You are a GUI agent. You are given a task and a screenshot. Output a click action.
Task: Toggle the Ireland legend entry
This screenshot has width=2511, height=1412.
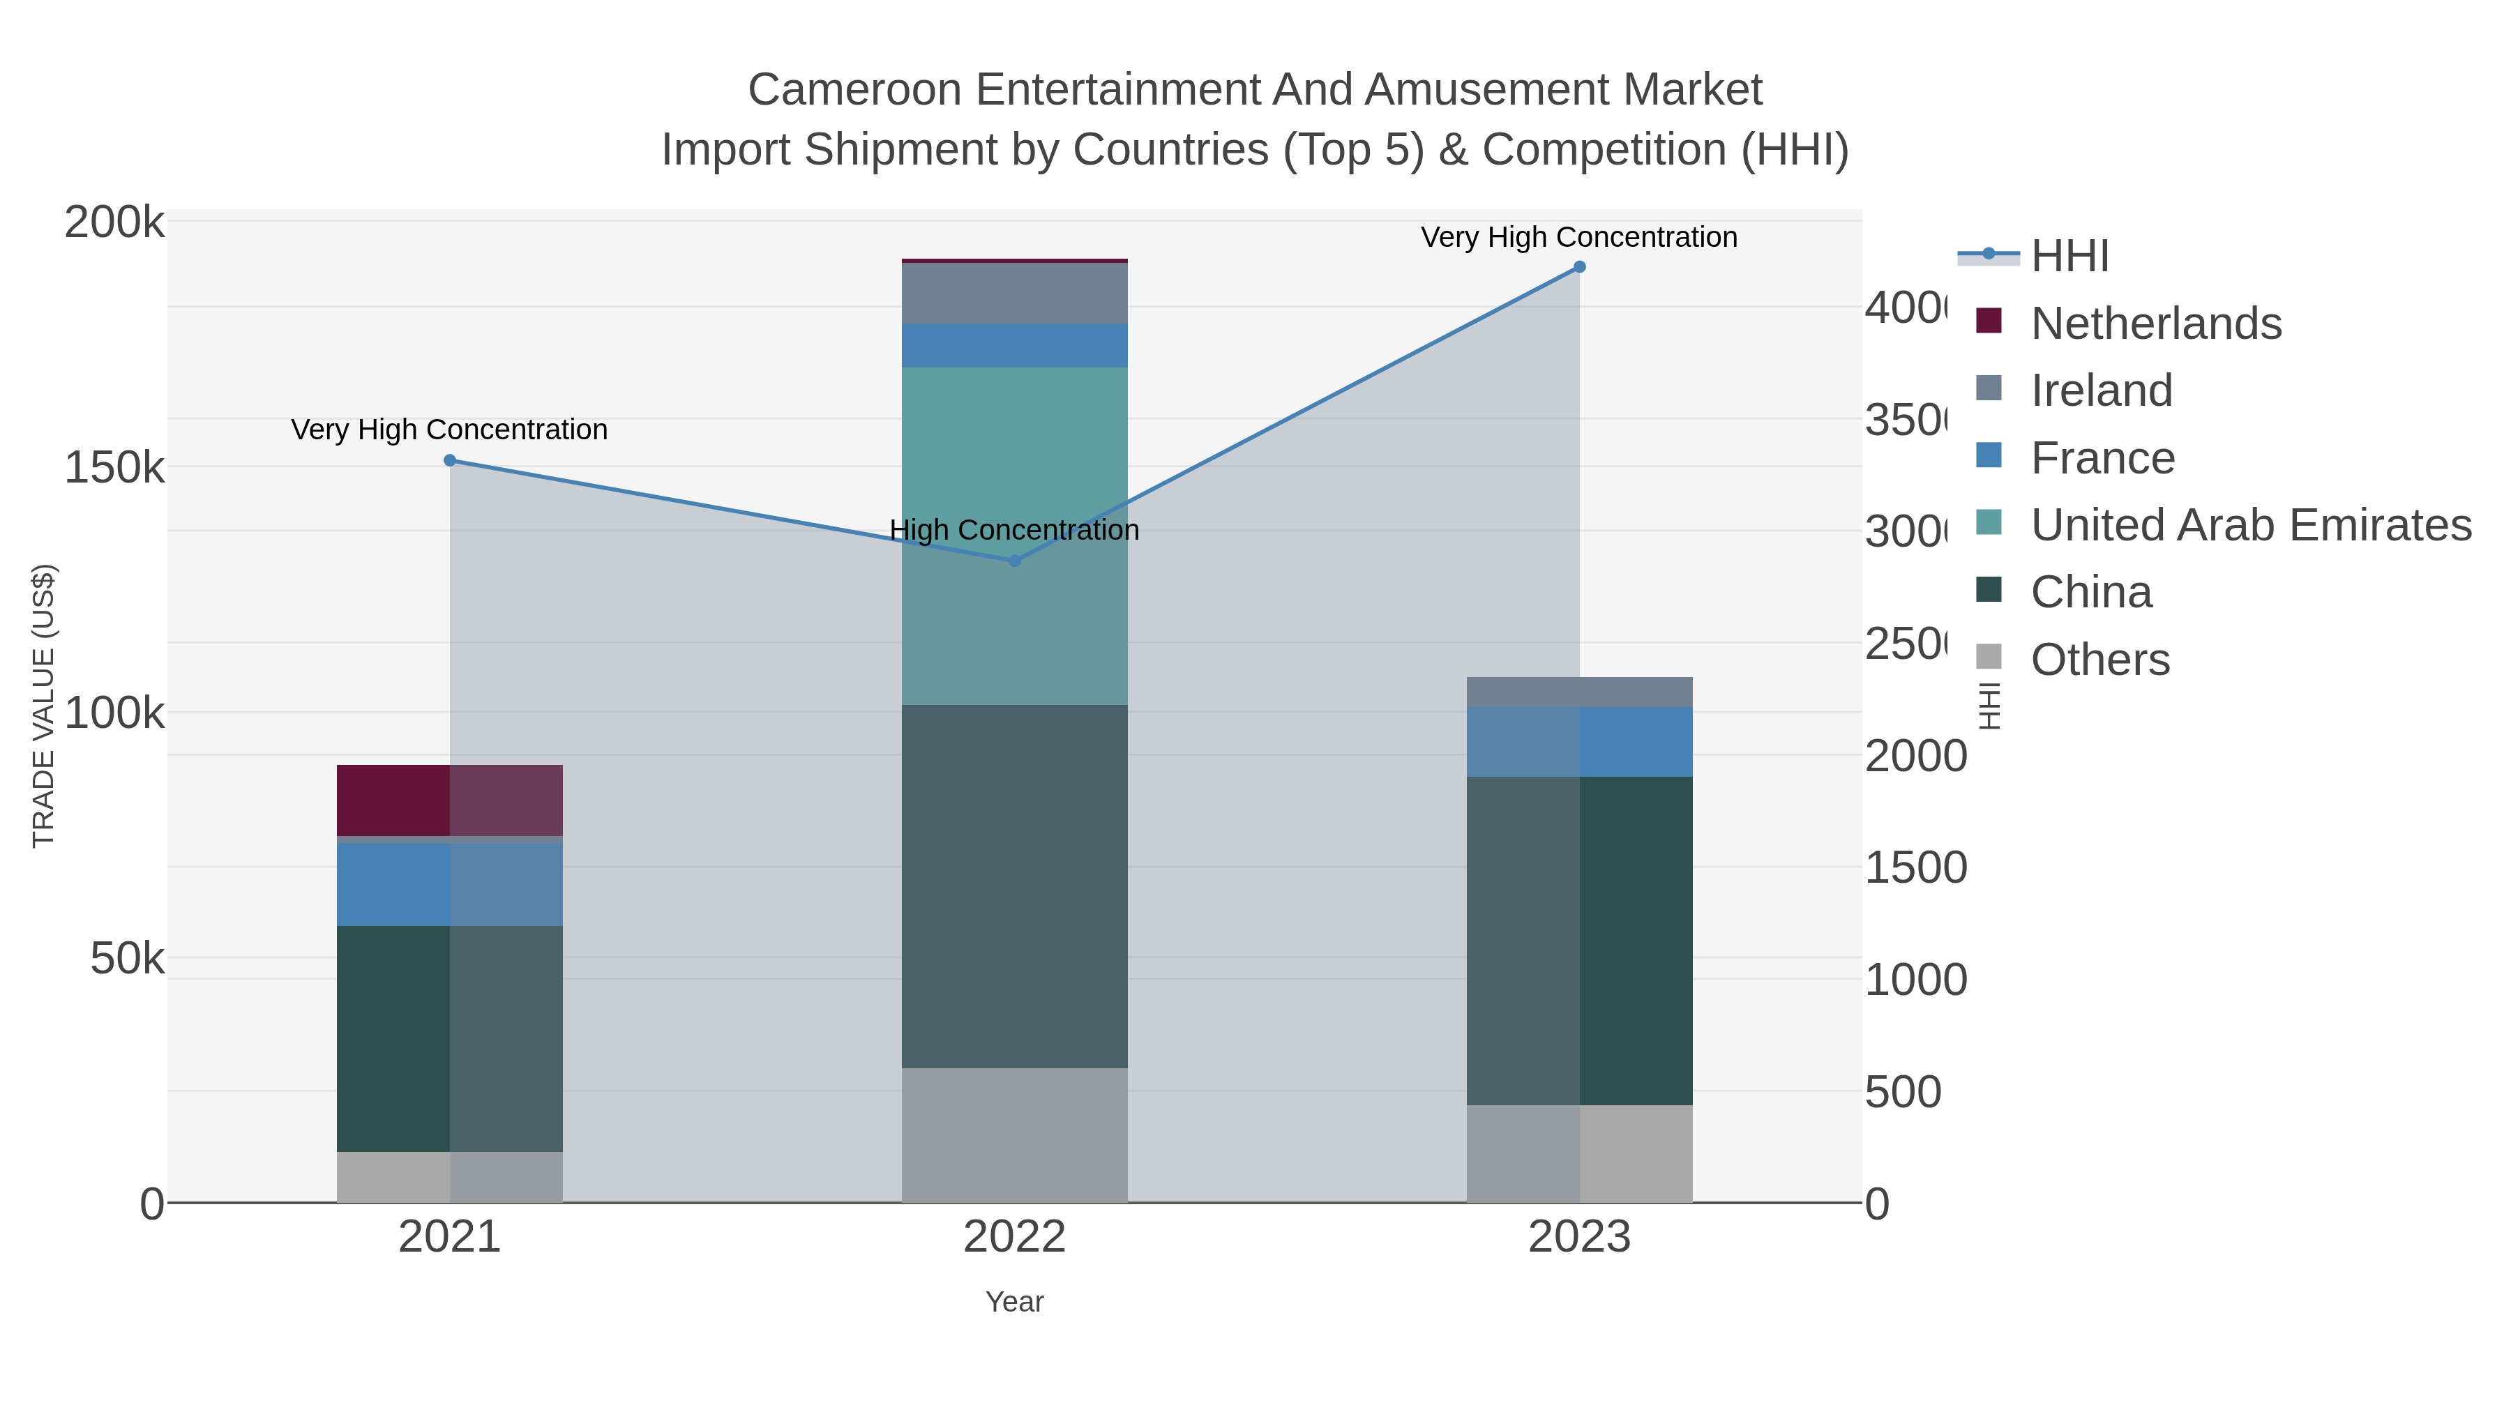[x=2075, y=390]
